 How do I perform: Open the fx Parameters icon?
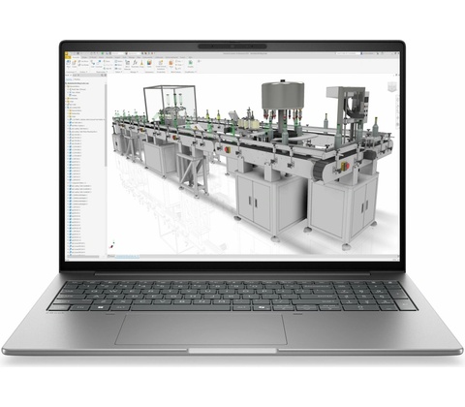[x=135, y=64]
